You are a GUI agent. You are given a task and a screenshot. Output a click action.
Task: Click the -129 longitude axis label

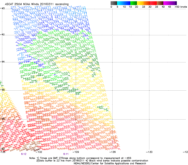[76, 152]
